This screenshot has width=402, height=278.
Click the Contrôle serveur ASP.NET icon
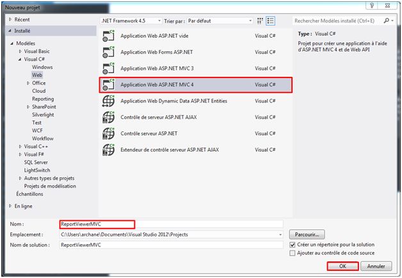pyautogui.click(x=108, y=134)
